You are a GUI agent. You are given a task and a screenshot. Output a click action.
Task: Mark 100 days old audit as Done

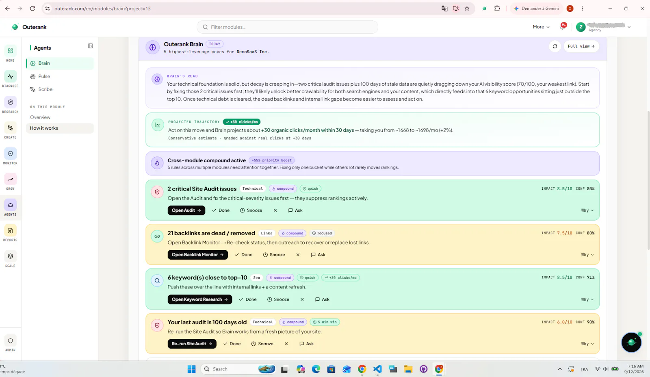pyautogui.click(x=232, y=344)
